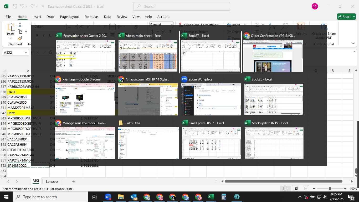Click the Copy icon in Clipboard group
Screen dimensions: 359x202
20,32
